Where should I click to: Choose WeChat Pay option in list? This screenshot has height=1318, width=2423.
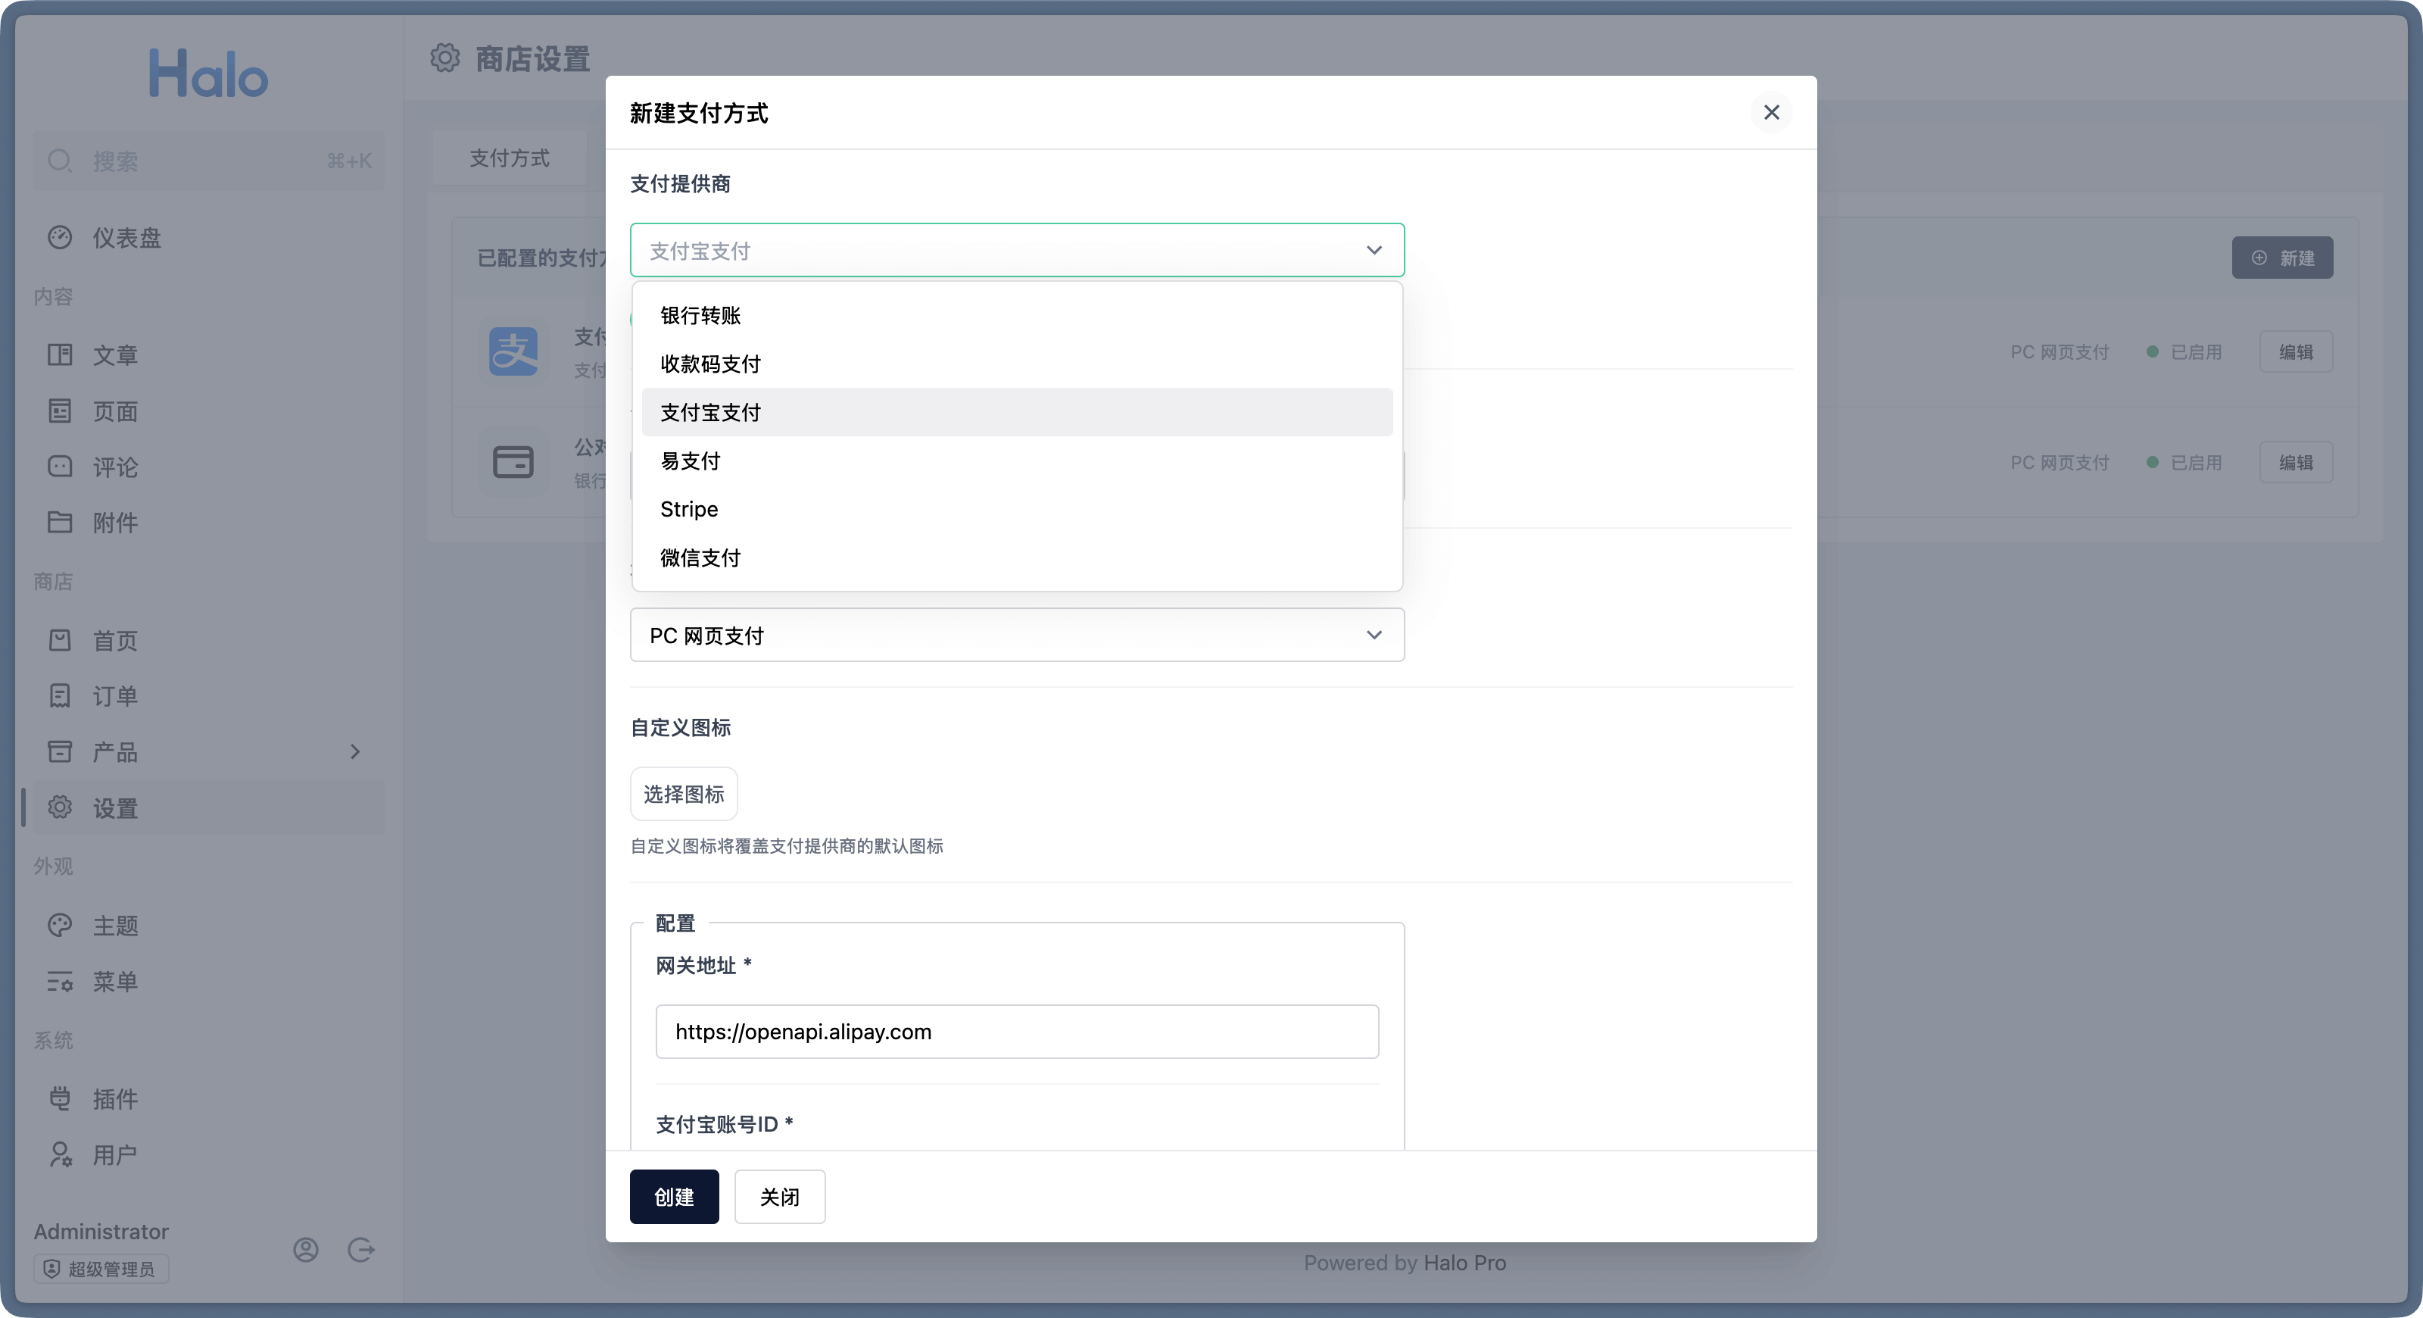pos(700,557)
